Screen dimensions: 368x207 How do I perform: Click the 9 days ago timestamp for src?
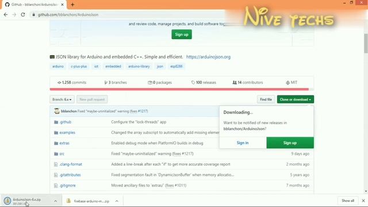pos(300,154)
